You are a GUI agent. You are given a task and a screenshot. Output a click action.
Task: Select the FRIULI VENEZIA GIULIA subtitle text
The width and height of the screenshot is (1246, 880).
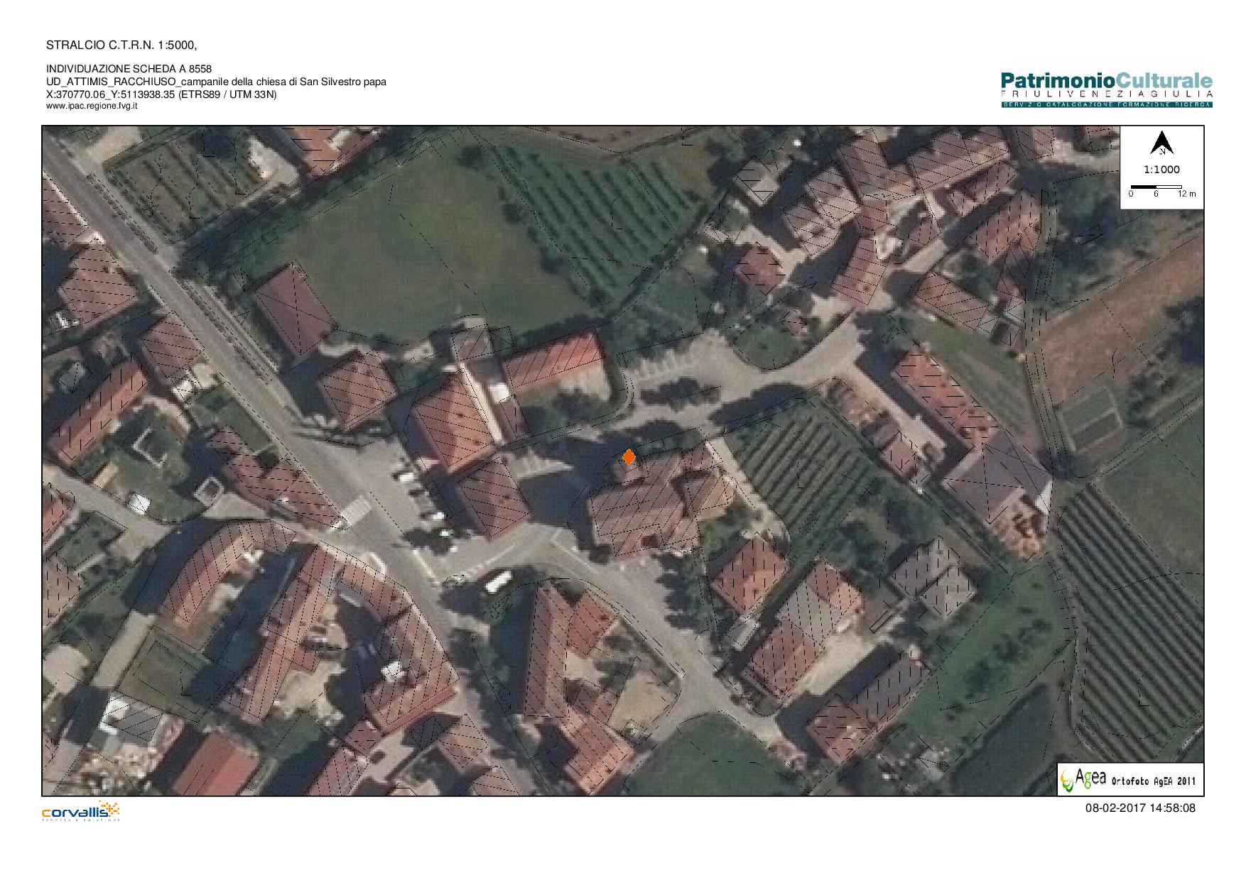1106,94
